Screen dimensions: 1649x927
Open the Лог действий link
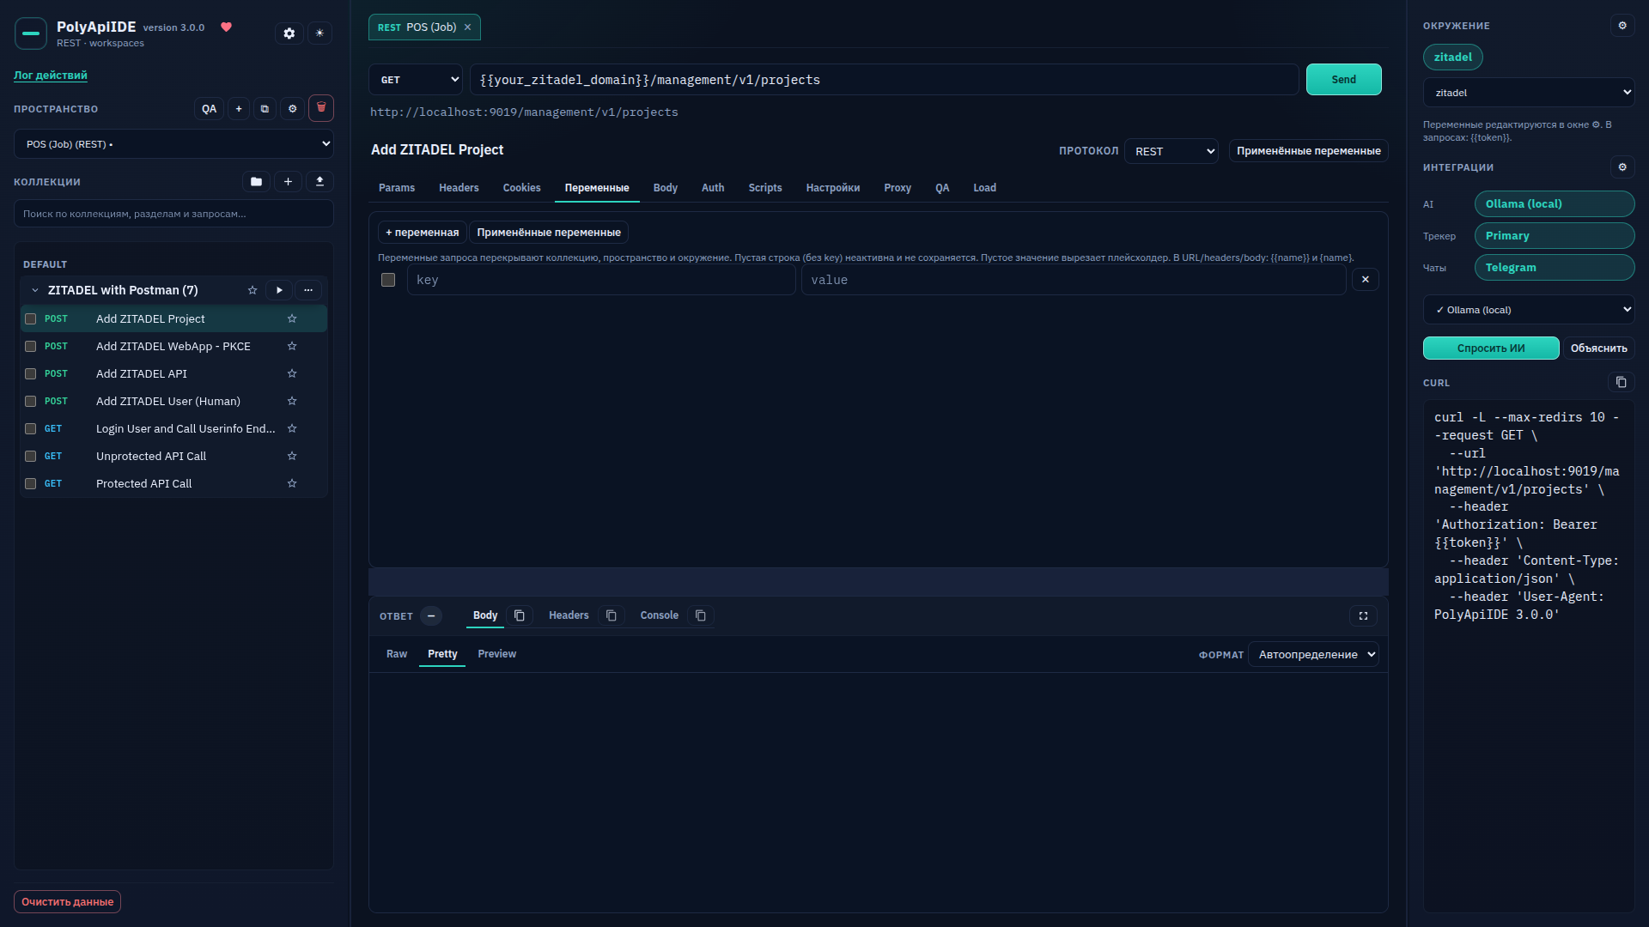coord(51,76)
